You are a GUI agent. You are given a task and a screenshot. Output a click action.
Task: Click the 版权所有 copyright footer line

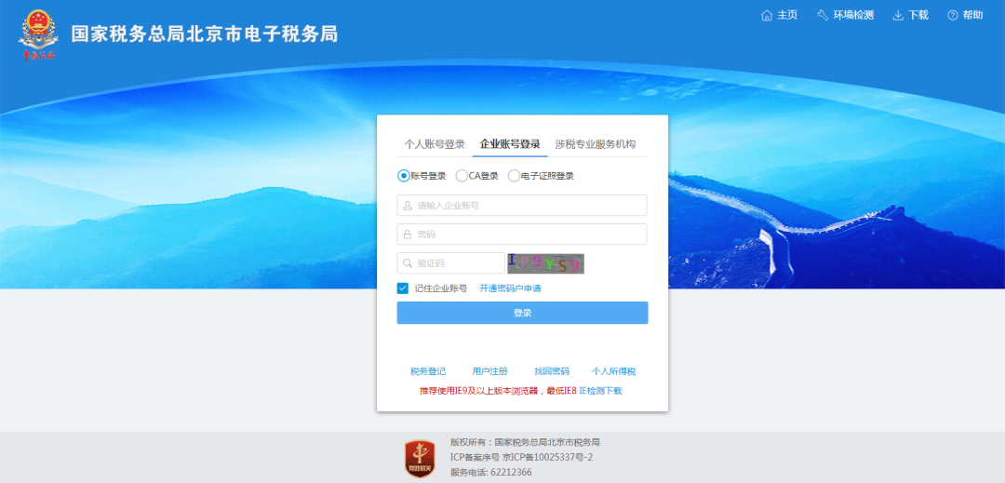click(525, 442)
